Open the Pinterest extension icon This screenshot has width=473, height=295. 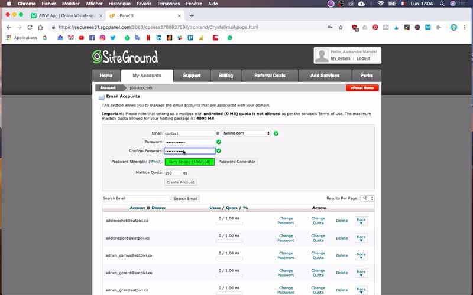tap(375, 27)
